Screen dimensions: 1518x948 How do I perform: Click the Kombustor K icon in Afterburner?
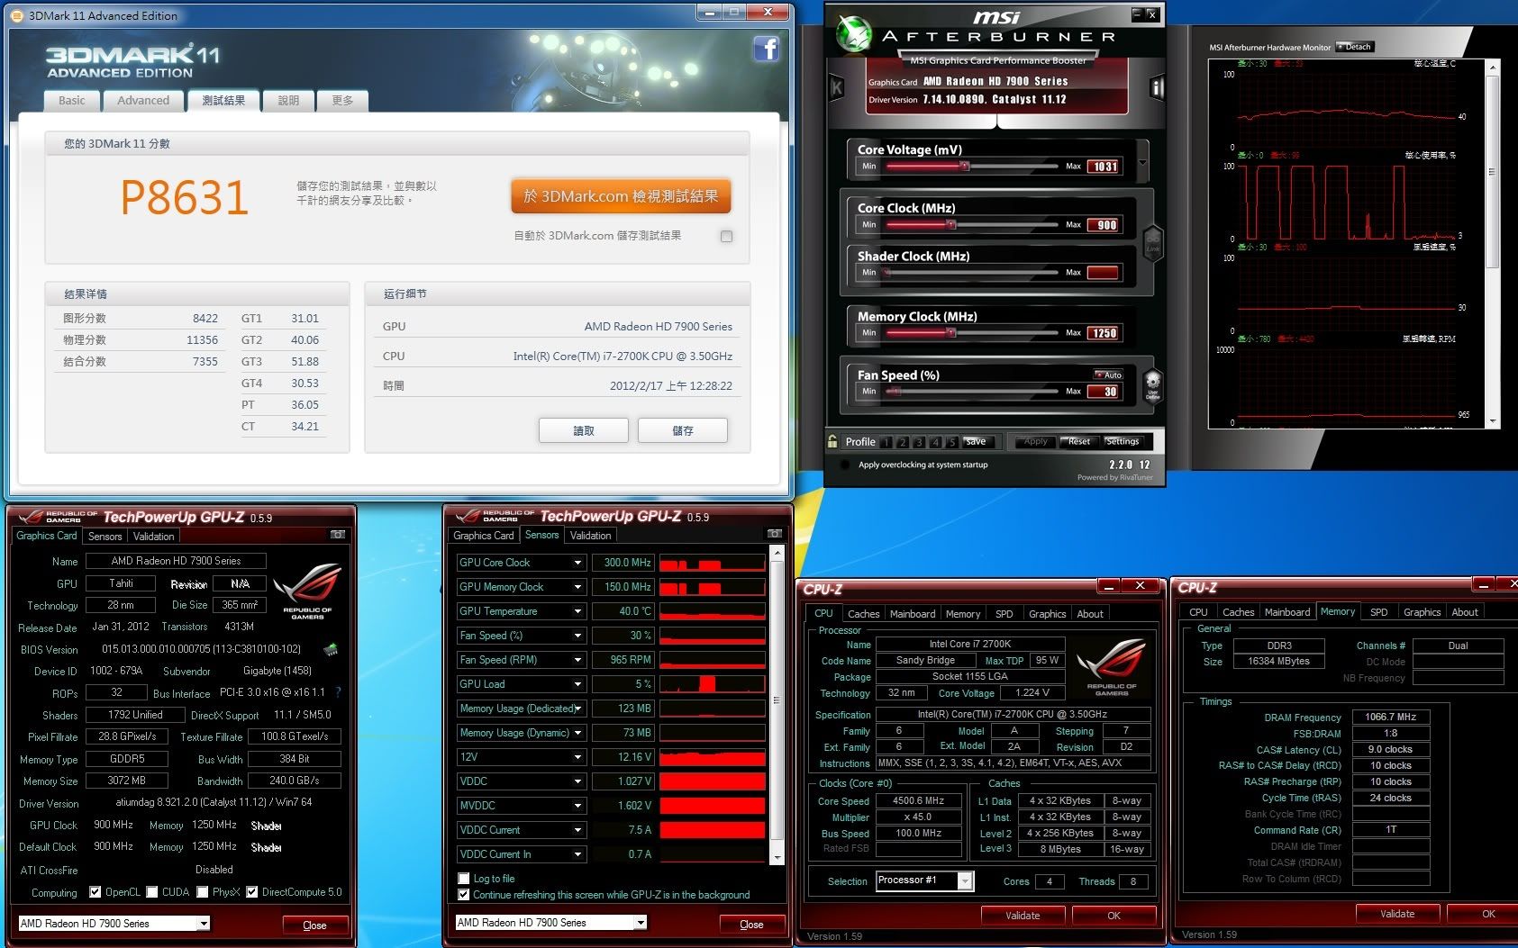click(836, 87)
